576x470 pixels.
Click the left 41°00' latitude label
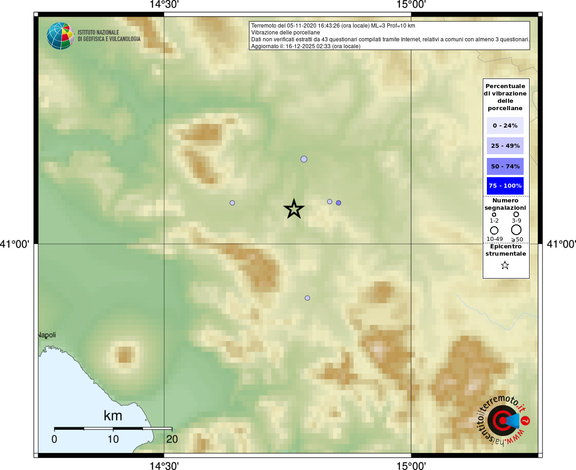point(15,244)
